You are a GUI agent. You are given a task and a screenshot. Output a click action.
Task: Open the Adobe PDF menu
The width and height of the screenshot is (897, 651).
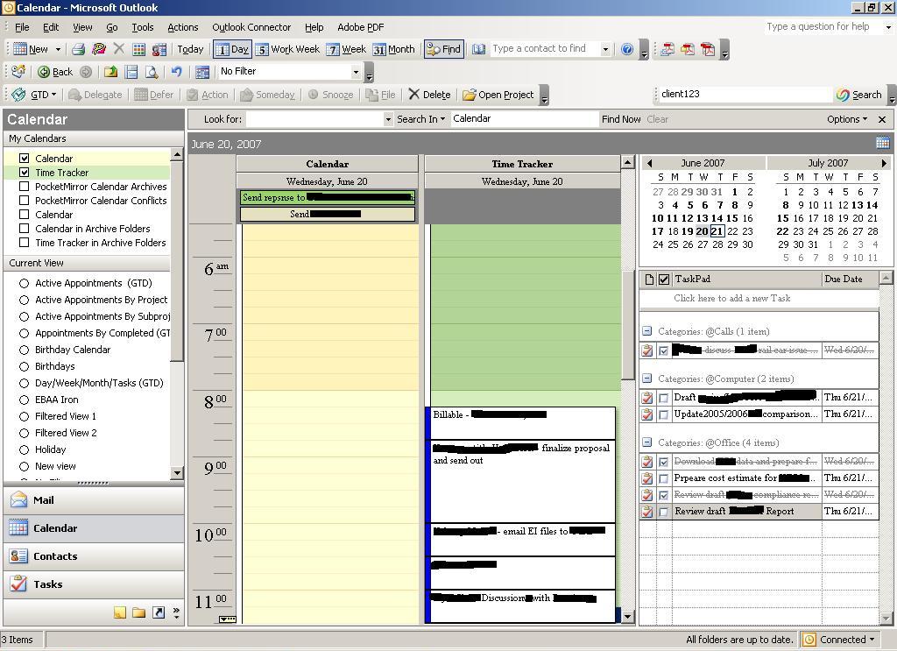360,27
